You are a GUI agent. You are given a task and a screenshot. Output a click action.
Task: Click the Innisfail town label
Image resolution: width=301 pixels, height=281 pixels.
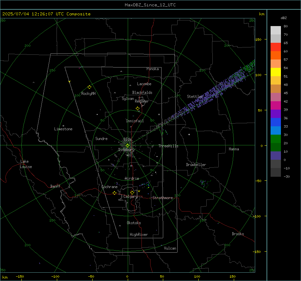135,121
